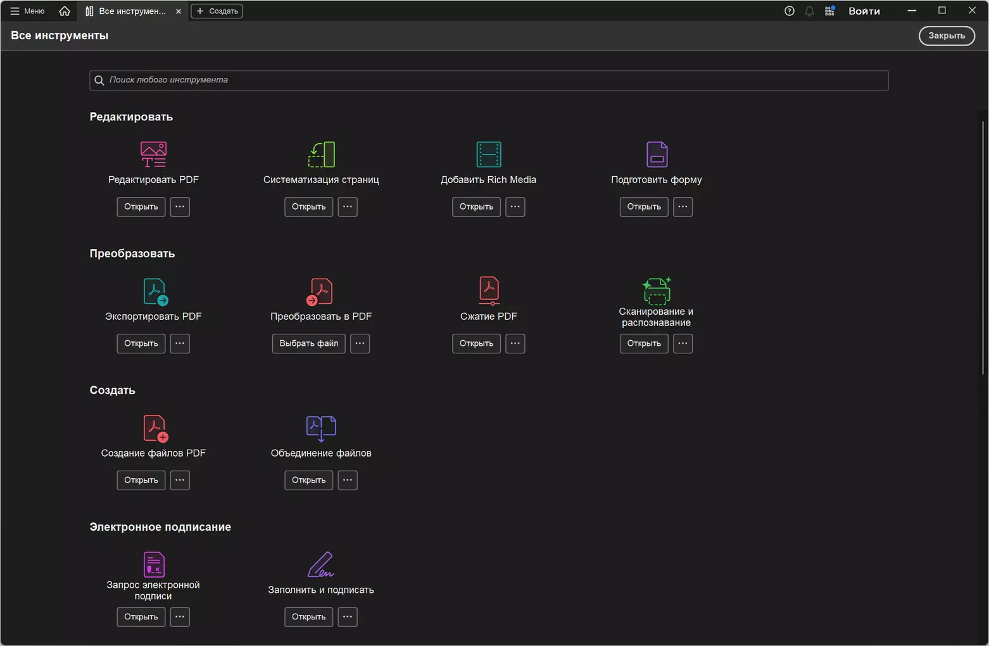Click Открыть under Сжатие PDF
This screenshot has height=646, width=989.
(476, 343)
